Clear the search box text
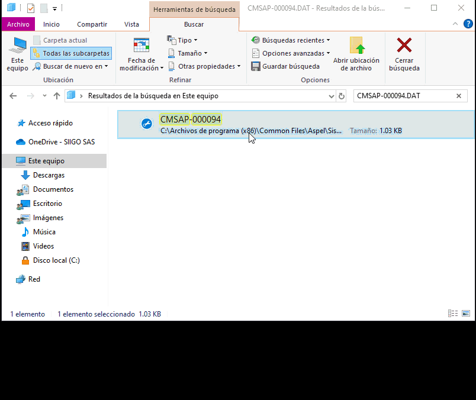 [459, 96]
